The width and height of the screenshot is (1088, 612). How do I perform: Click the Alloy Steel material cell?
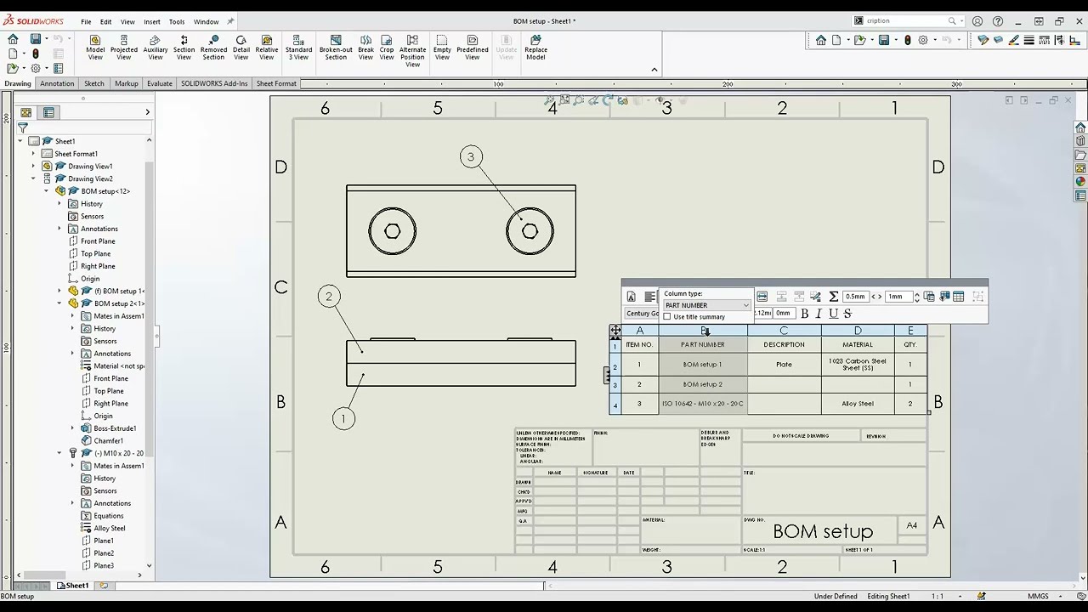858,404
